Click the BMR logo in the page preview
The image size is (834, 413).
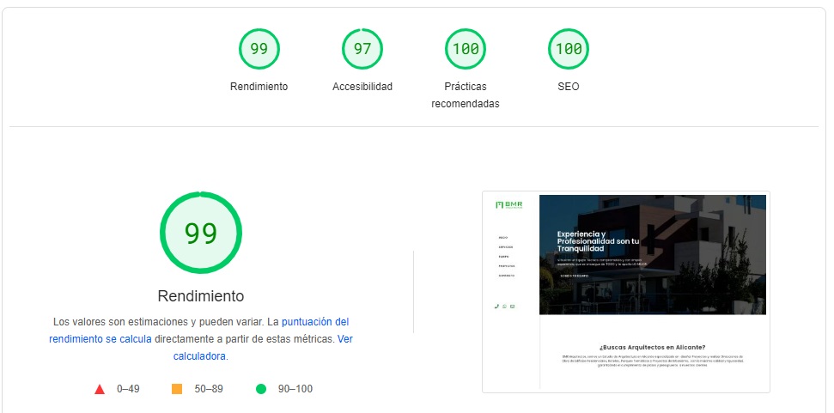point(509,204)
